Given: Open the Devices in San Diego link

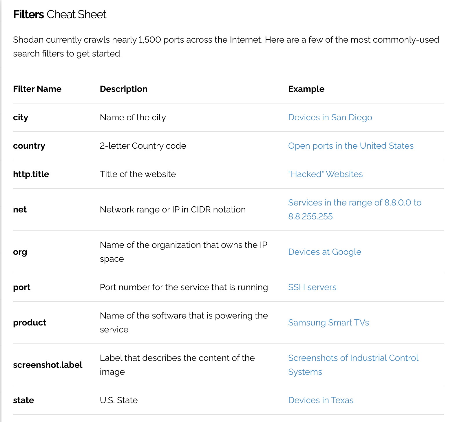Looking at the screenshot, I should coord(330,117).
